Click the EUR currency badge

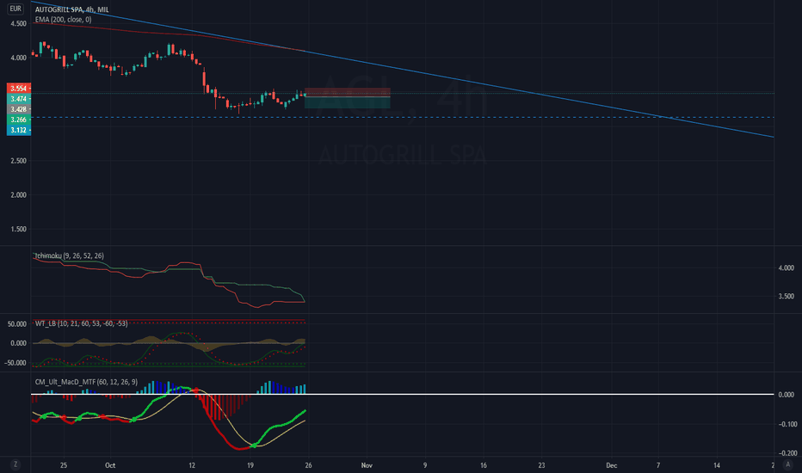[x=15, y=9]
